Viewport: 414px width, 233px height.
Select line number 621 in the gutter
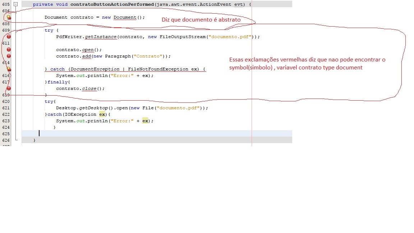6,108
